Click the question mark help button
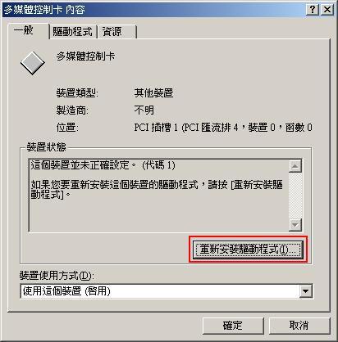This screenshot has height=342, width=338. point(313,10)
